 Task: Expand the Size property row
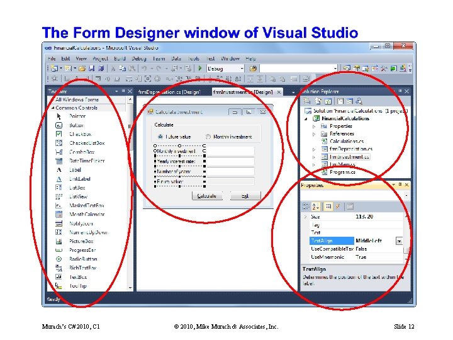coord(305,217)
